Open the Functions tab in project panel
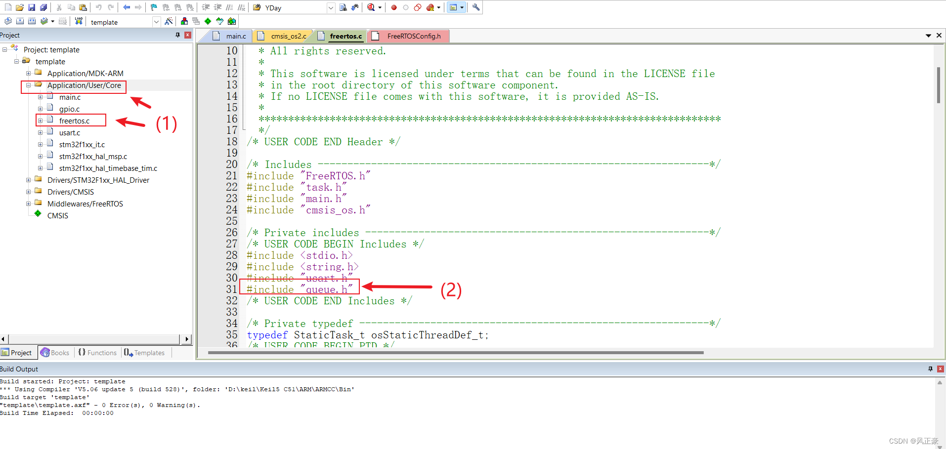946x449 pixels. (97, 353)
